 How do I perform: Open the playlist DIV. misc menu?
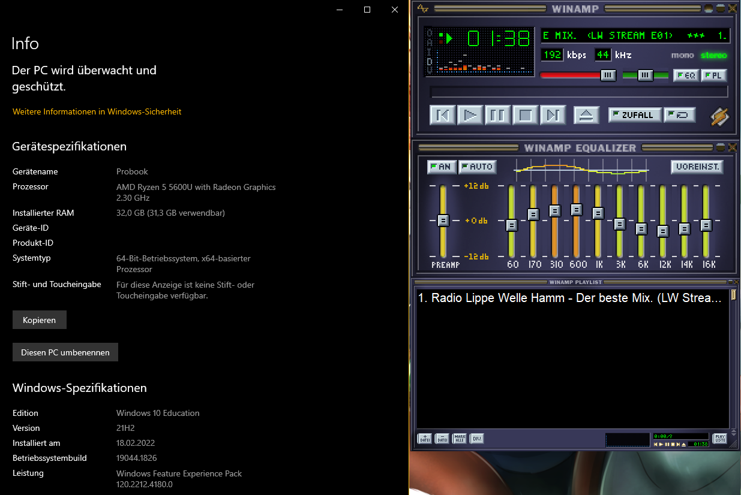coord(477,439)
